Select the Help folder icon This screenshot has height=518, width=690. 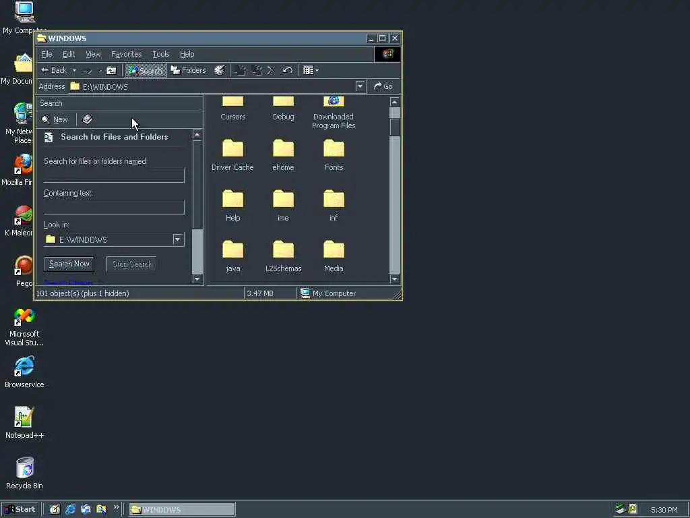(x=232, y=199)
